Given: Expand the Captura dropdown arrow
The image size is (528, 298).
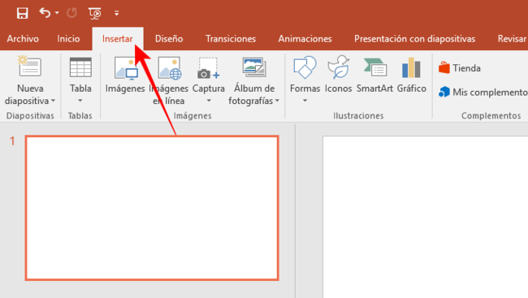Looking at the screenshot, I should [x=209, y=101].
